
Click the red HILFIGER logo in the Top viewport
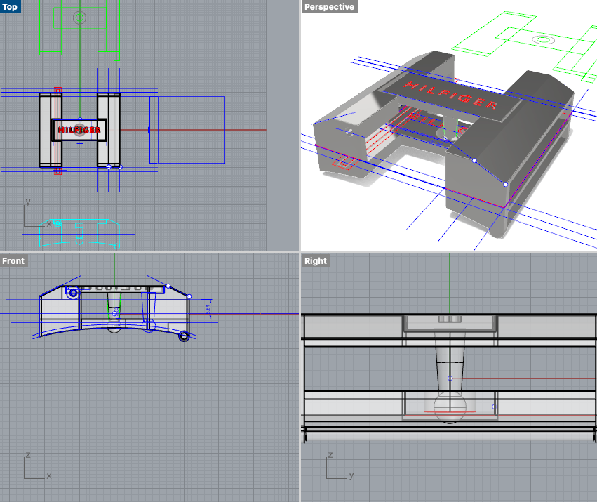coord(80,130)
